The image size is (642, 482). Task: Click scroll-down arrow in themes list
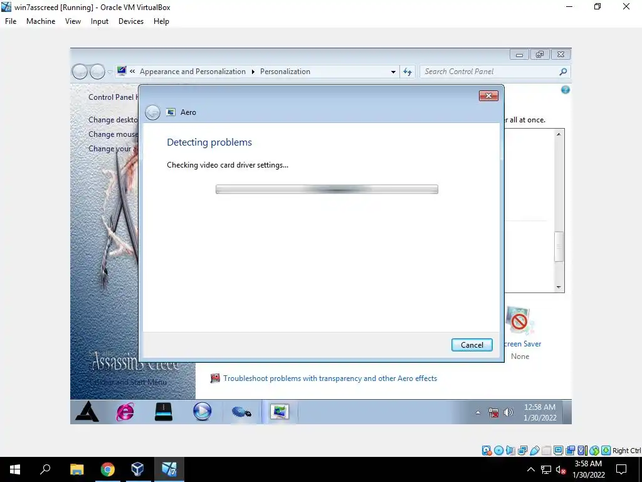pos(559,287)
